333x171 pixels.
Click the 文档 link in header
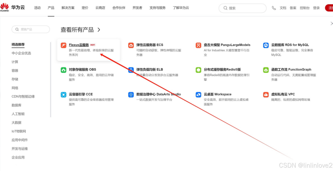tap(283, 8)
